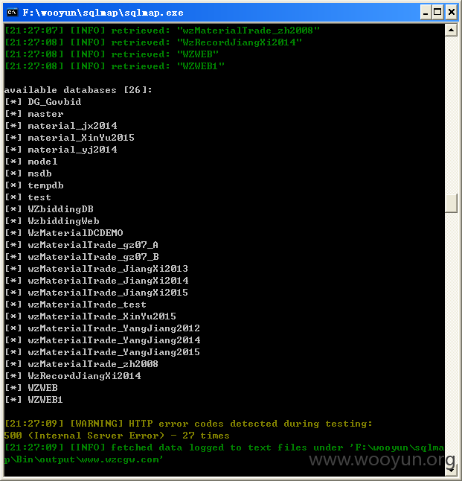The image size is (462, 481).
Task: Click the wzMaterialTrade_gz07_A entry
Action: click(x=82, y=245)
